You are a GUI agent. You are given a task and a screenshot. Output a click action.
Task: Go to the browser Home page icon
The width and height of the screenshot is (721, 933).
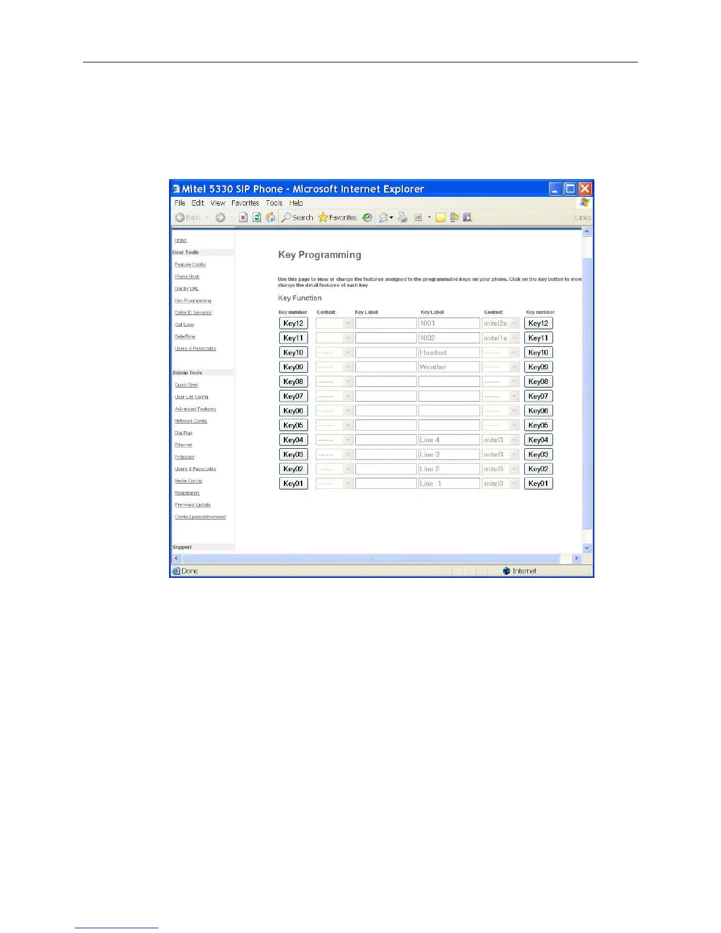point(270,217)
